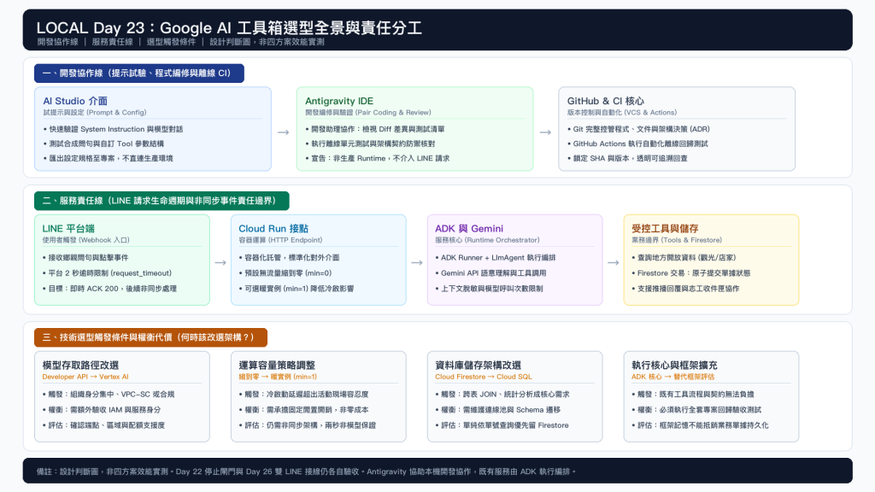Click bullet '容器化託管，標準化對外介面'
The image size is (875, 492).
pos(290,258)
